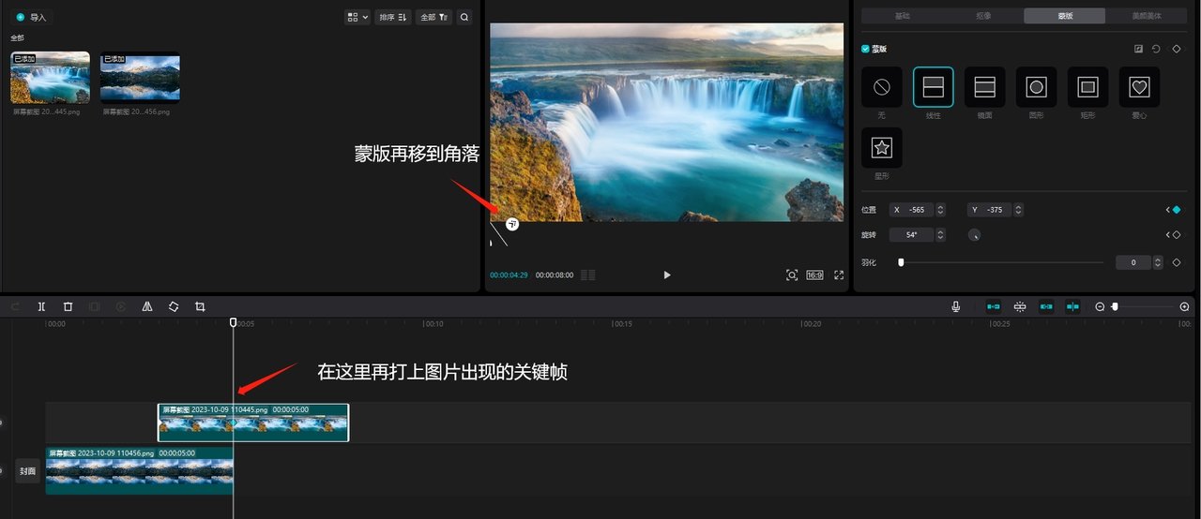Click the media search magnifier icon
This screenshot has height=519, width=1201.
(x=464, y=17)
